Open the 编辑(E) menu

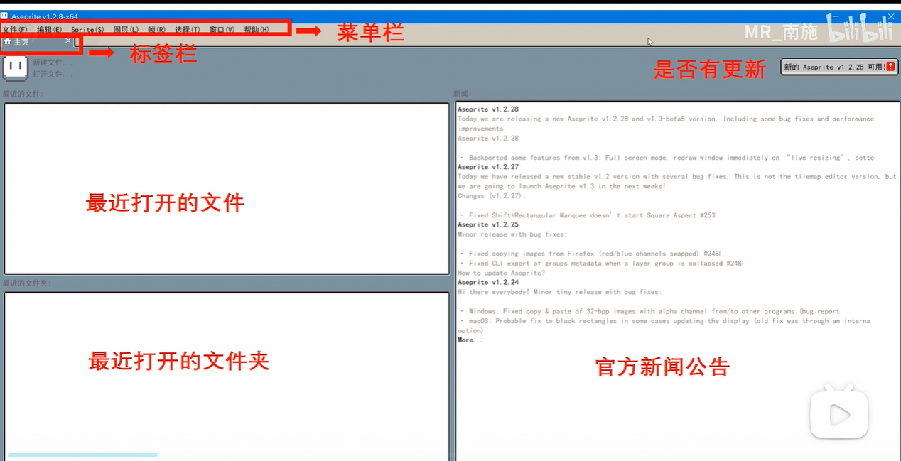[50, 30]
